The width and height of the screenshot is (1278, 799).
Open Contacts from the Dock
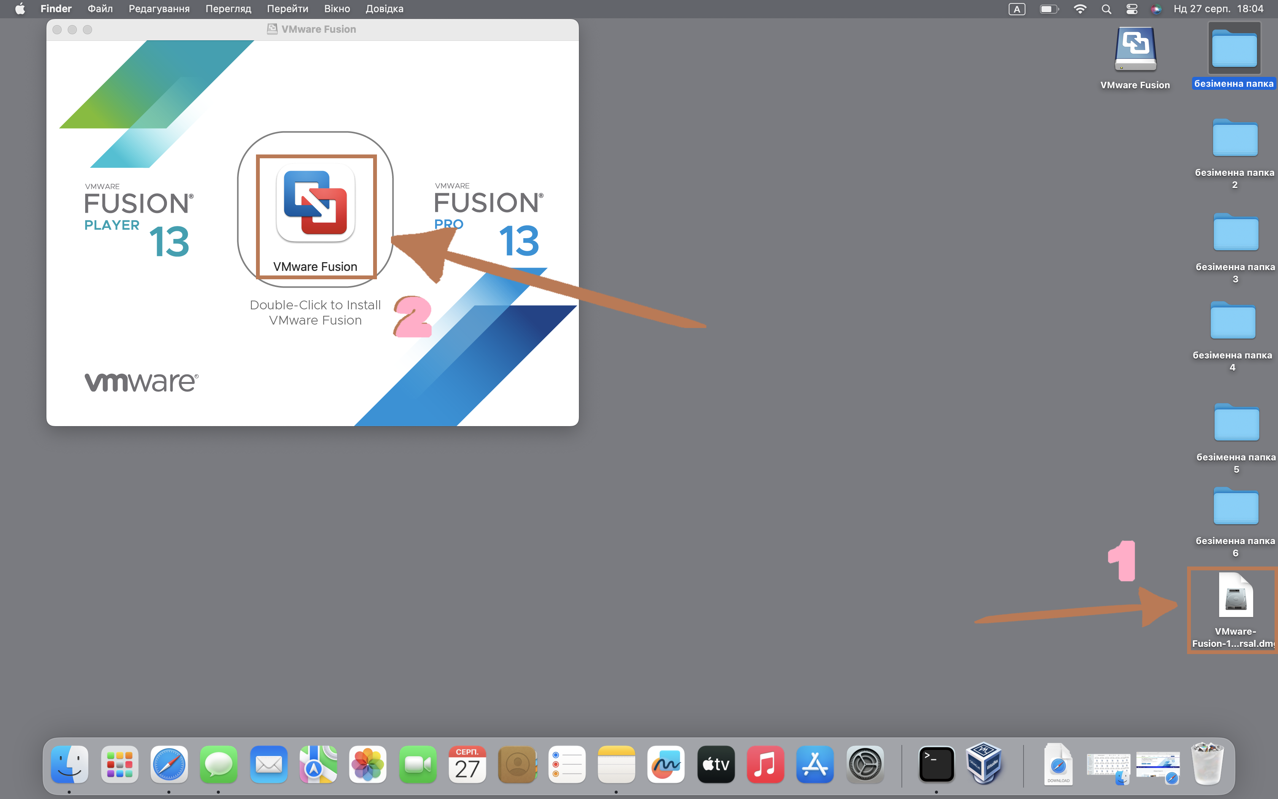[517, 764]
